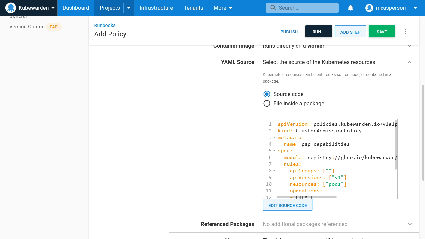Open the More menu
Screen dimensions: 425x239
223,8
